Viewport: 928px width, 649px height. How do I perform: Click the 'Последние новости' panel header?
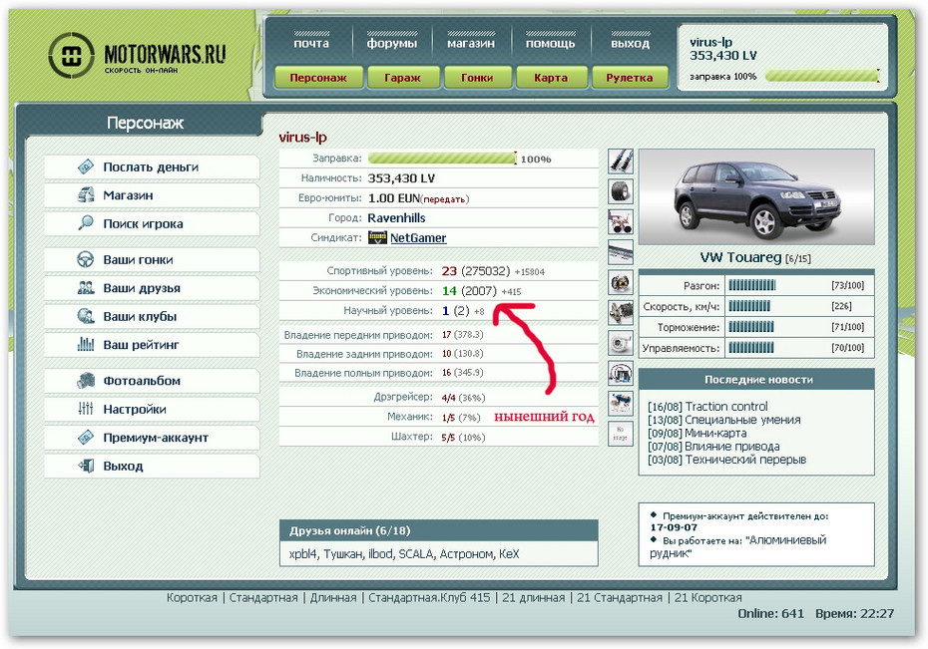click(x=756, y=380)
